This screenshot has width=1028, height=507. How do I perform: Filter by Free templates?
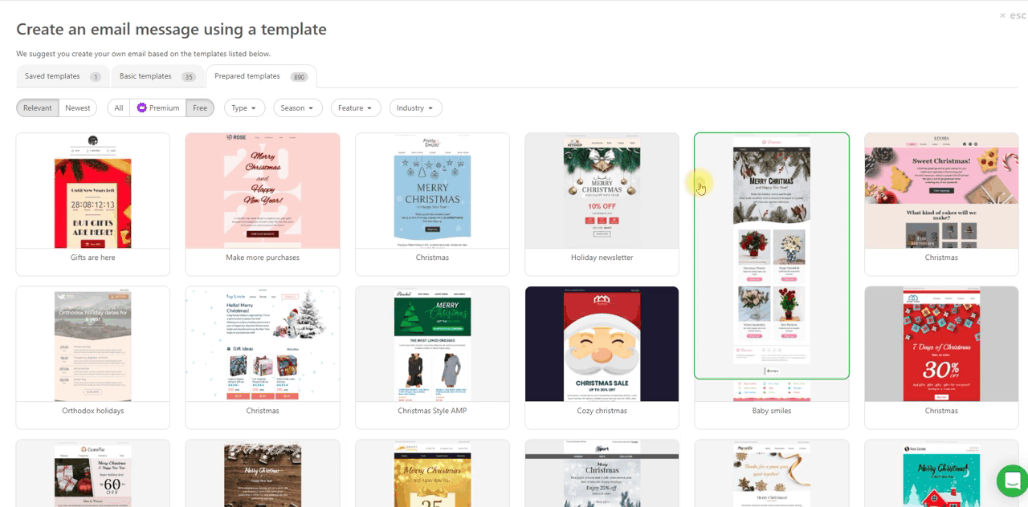click(x=200, y=107)
